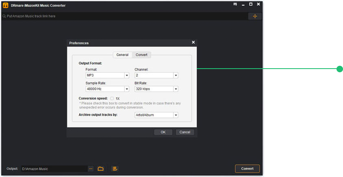Switch to the General tab

point(122,55)
